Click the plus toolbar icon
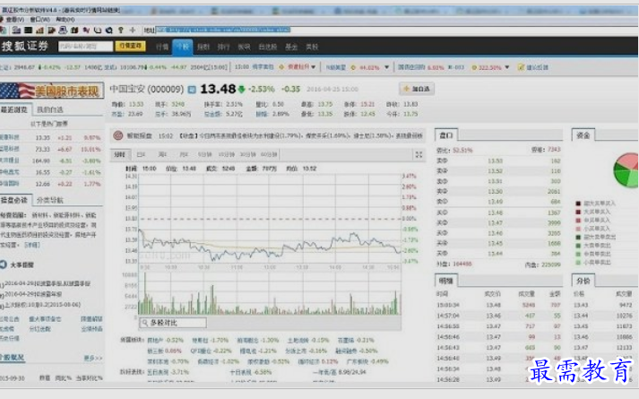Viewport: 639px width, 399px height. pos(133,30)
